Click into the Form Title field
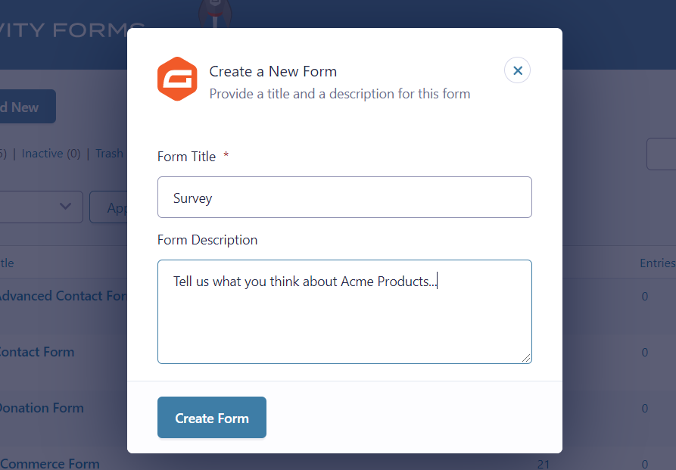This screenshot has height=470, width=676. (x=344, y=197)
